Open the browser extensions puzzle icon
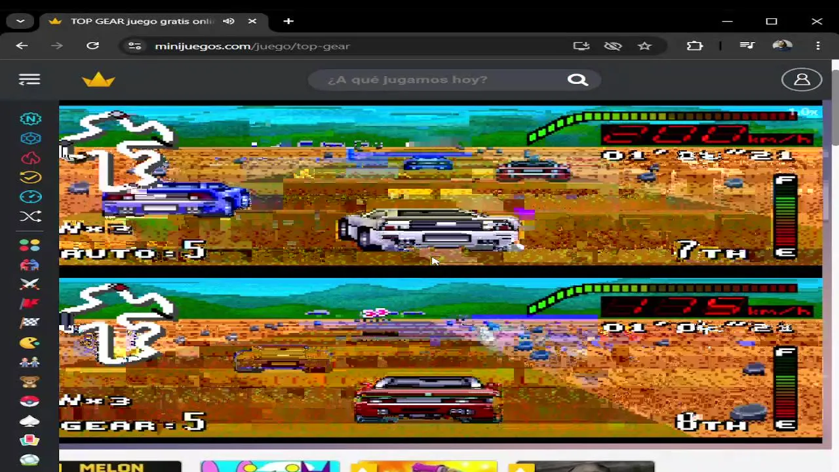The image size is (839, 472). 695,46
